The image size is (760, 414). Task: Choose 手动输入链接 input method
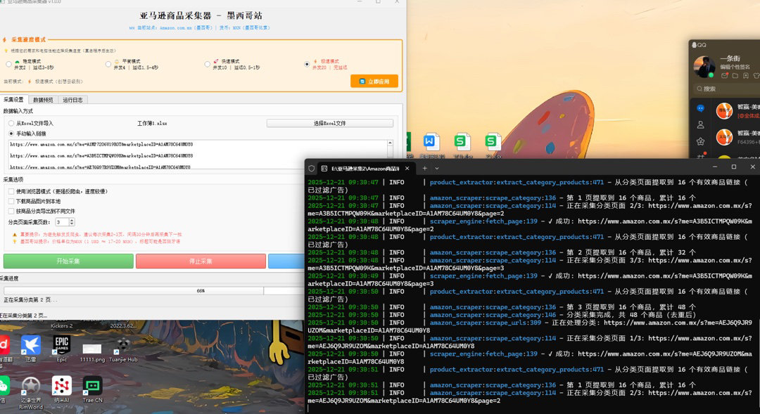click(x=11, y=134)
